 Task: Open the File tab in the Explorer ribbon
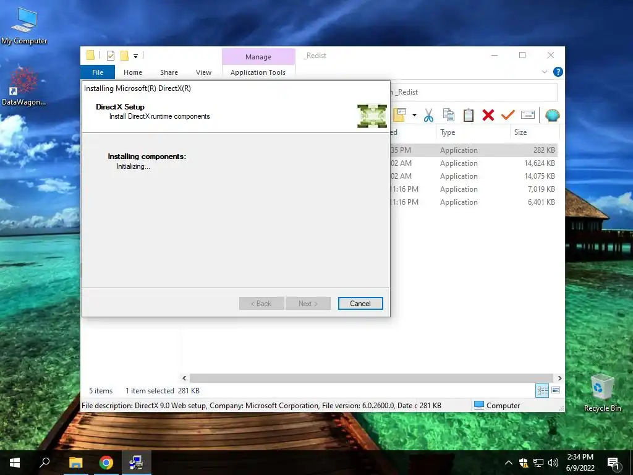98,72
